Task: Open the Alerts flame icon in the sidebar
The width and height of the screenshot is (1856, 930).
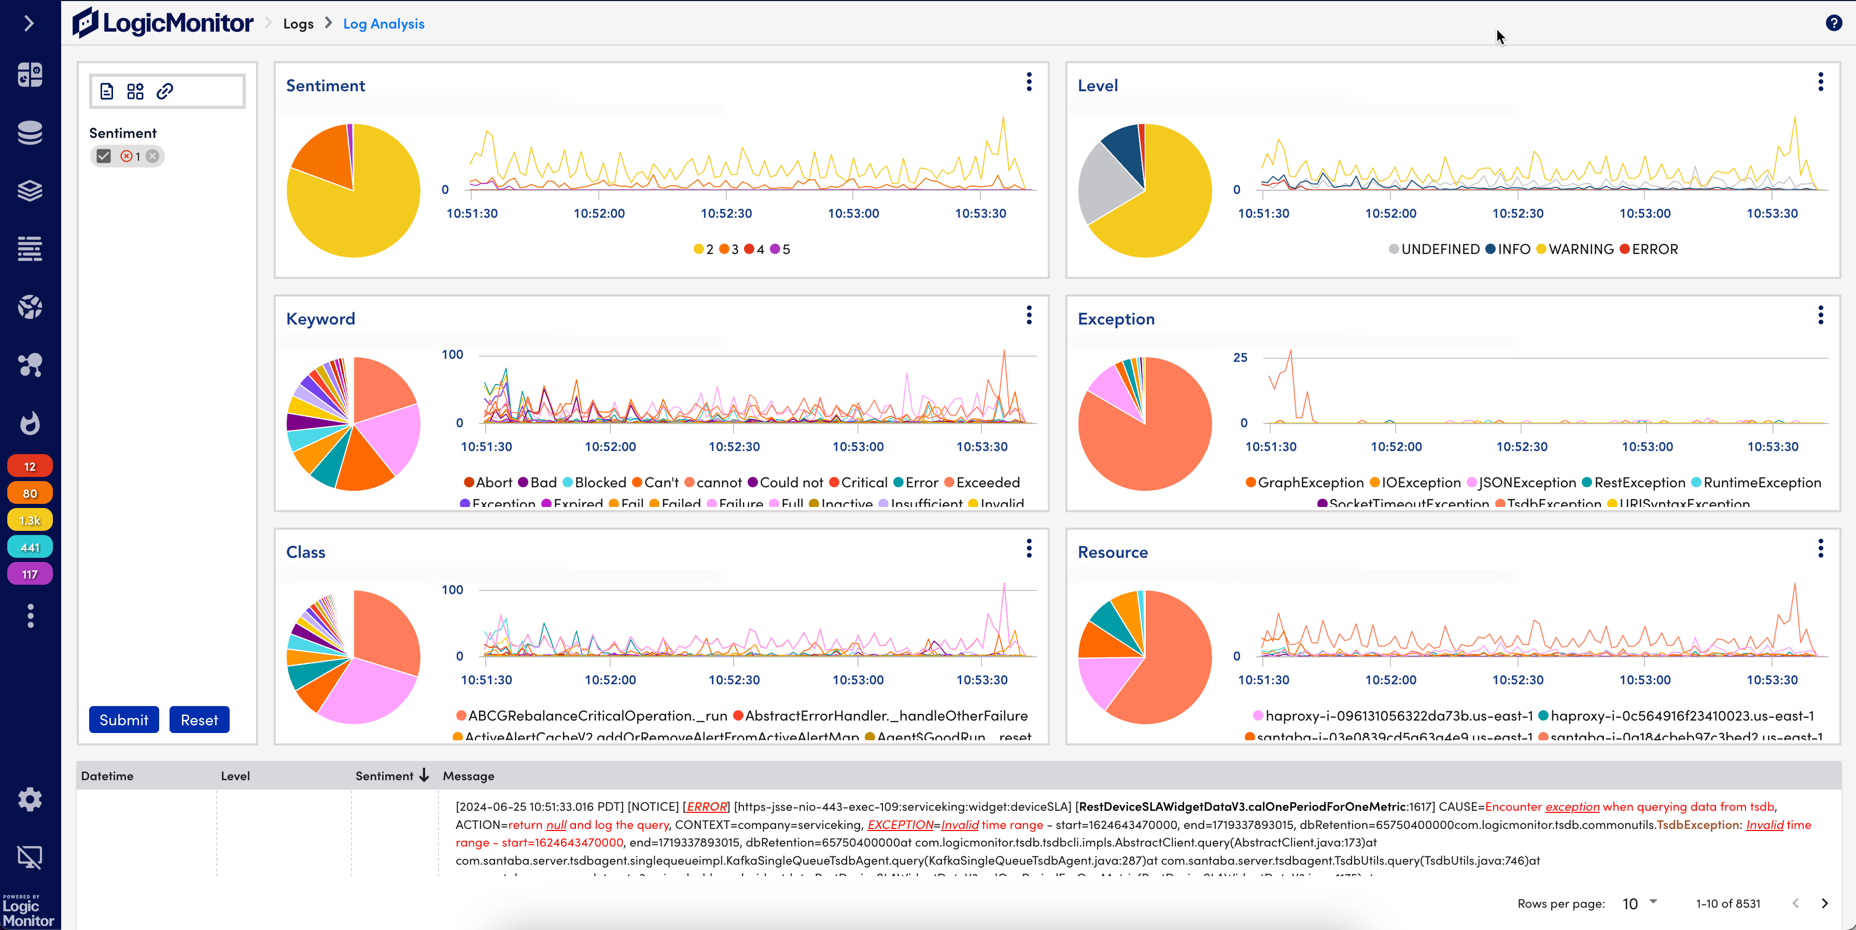Action: click(x=30, y=424)
